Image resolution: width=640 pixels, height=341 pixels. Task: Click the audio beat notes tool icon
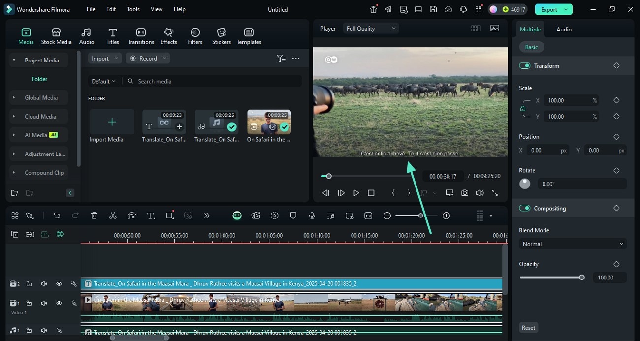[131, 216]
